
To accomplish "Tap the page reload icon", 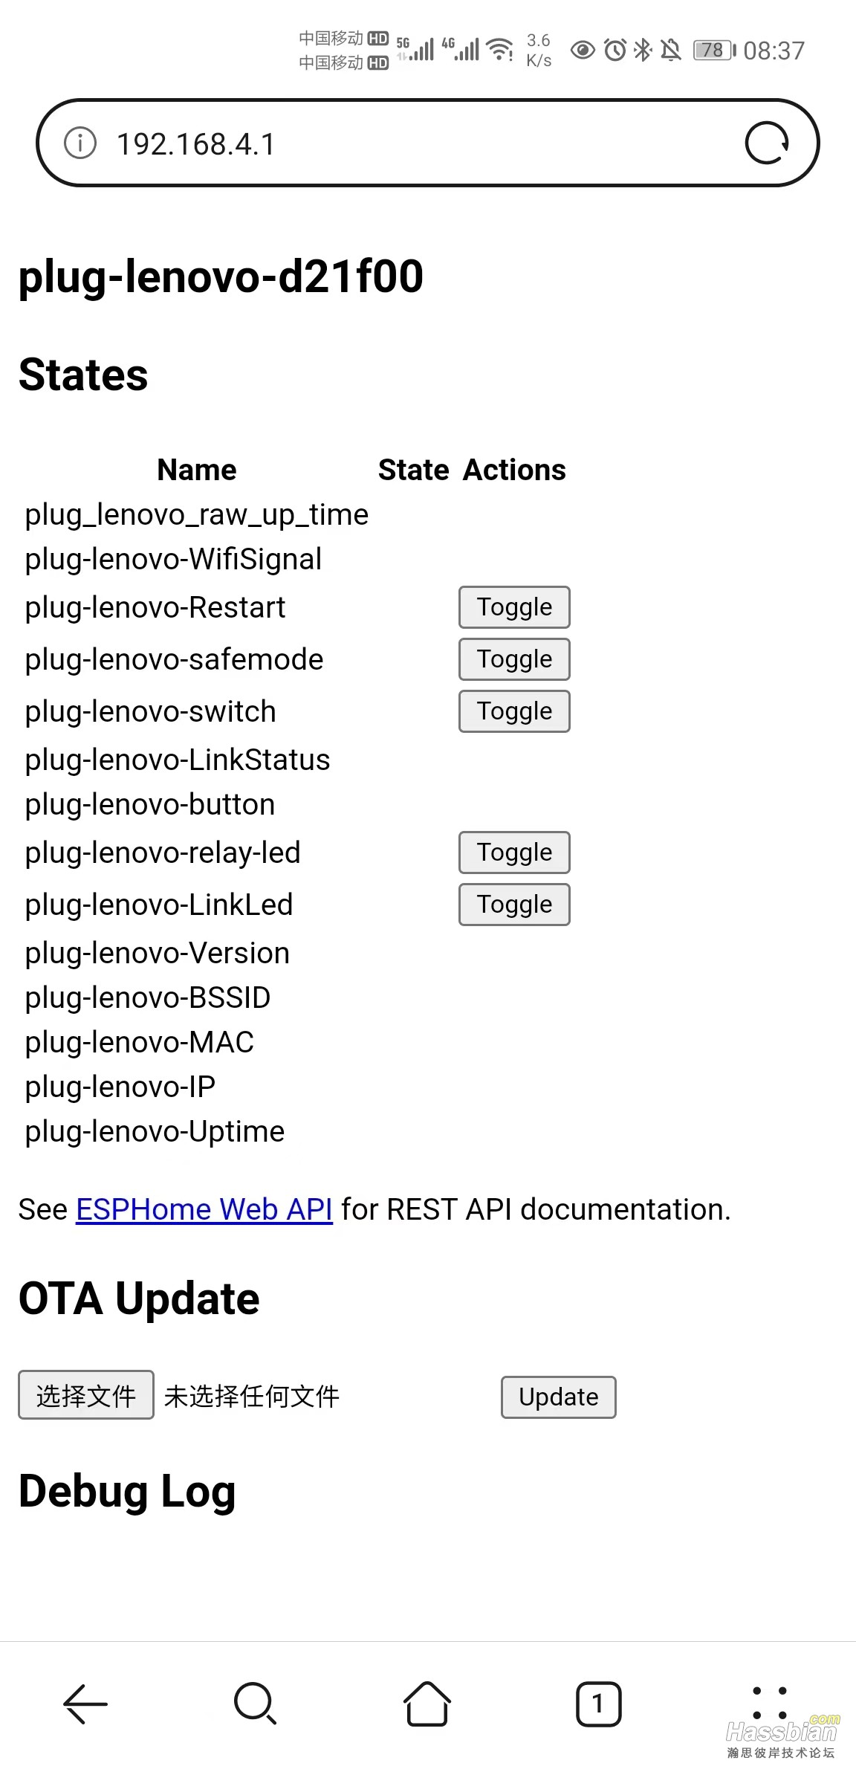I will coord(767,143).
